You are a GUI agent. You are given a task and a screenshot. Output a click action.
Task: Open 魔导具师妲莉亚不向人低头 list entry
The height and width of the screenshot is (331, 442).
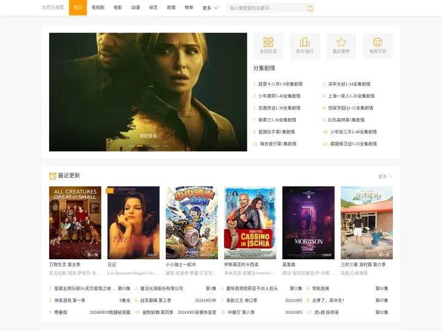coord(262,289)
